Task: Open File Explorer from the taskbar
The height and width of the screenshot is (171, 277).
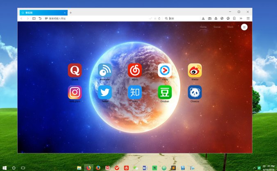Action: (79, 168)
